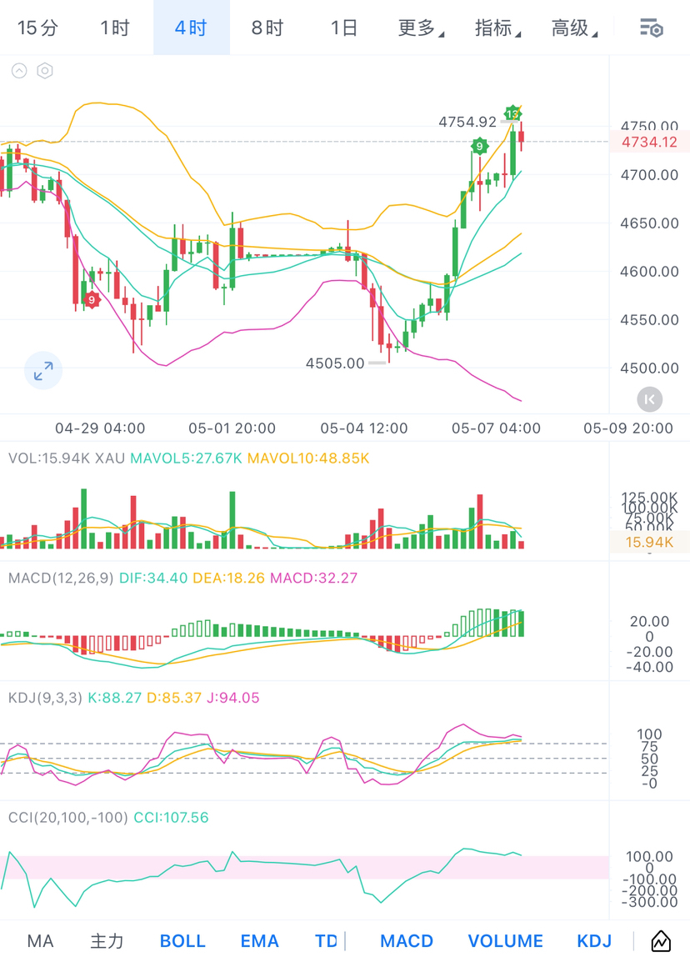The width and height of the screenshot is (690, 962).
Task: Open the 指标 indicators dropdown
Action: [x=497, y=28]
